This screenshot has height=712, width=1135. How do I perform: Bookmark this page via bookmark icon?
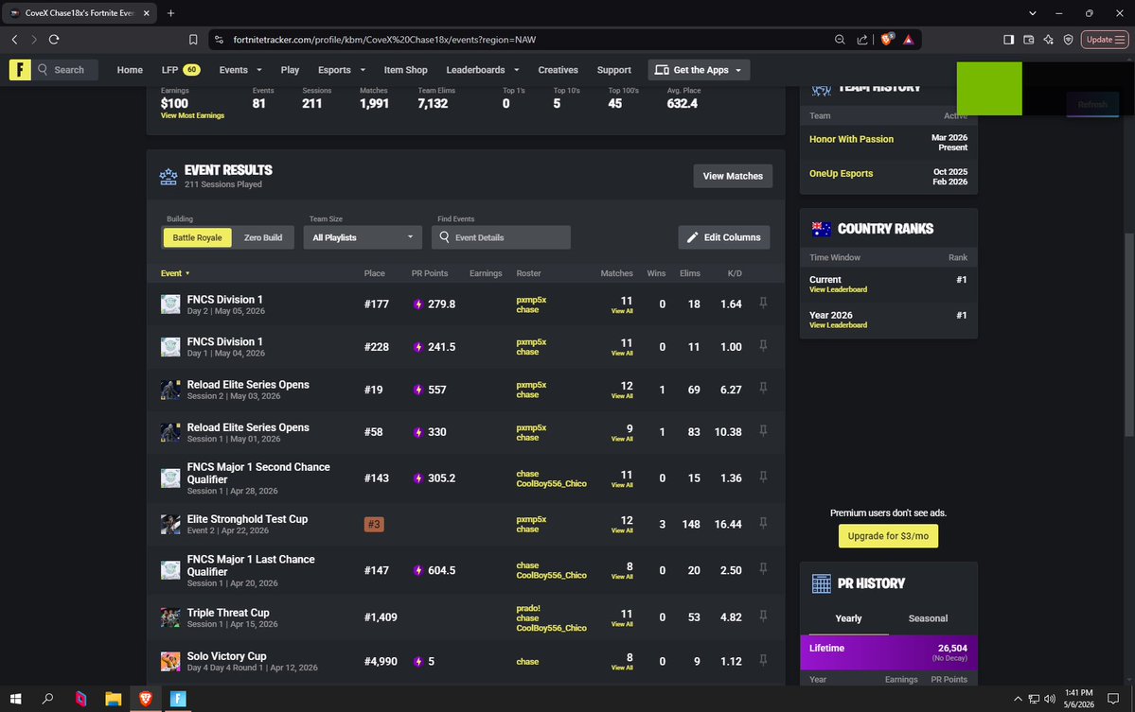tap(193, 40)
